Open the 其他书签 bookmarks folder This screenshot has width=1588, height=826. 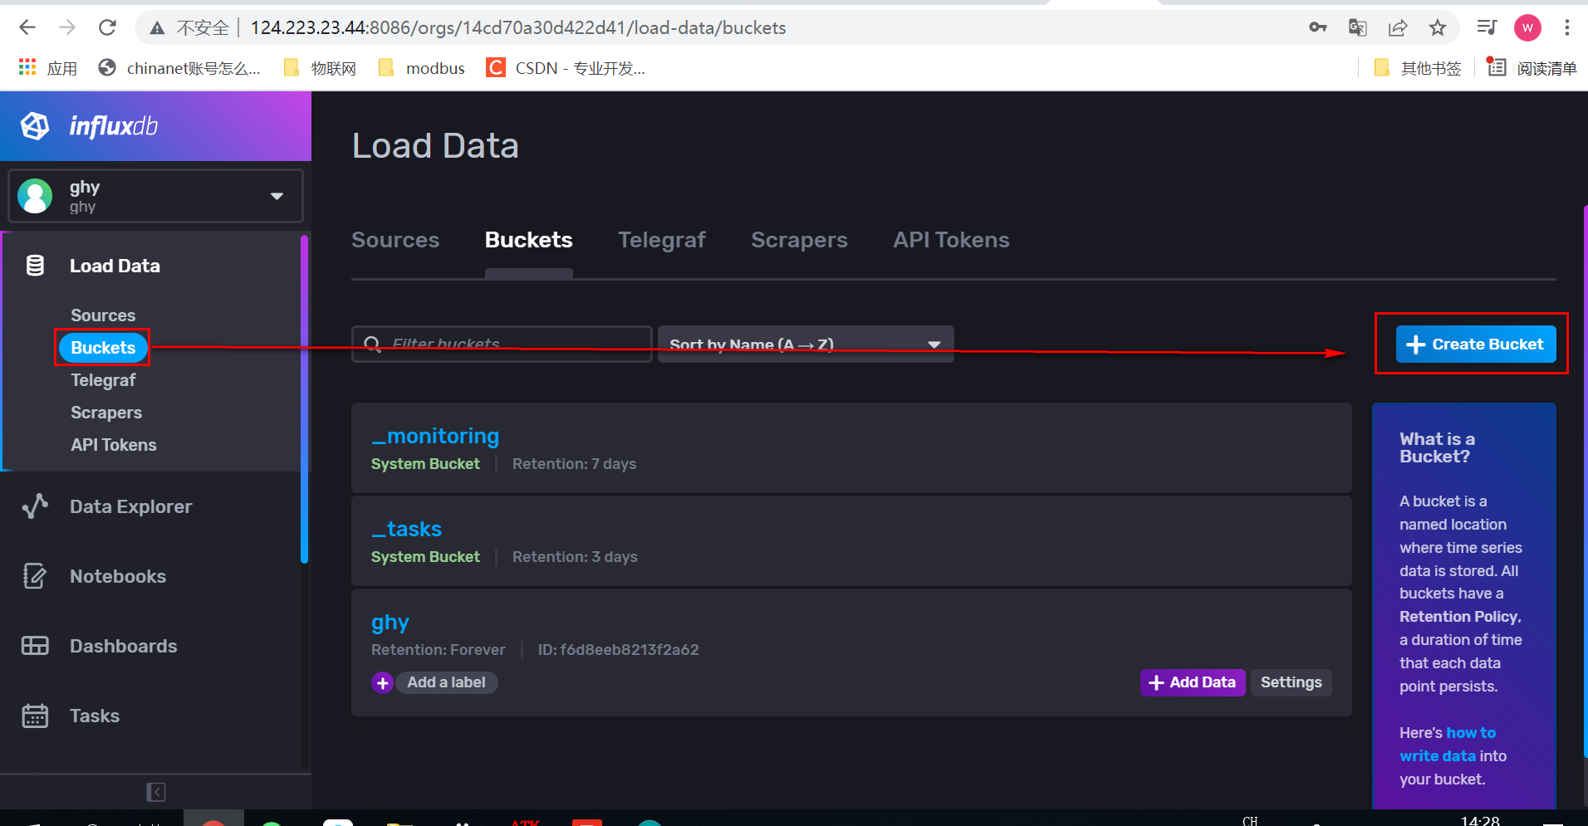[x=1418, y=68]
